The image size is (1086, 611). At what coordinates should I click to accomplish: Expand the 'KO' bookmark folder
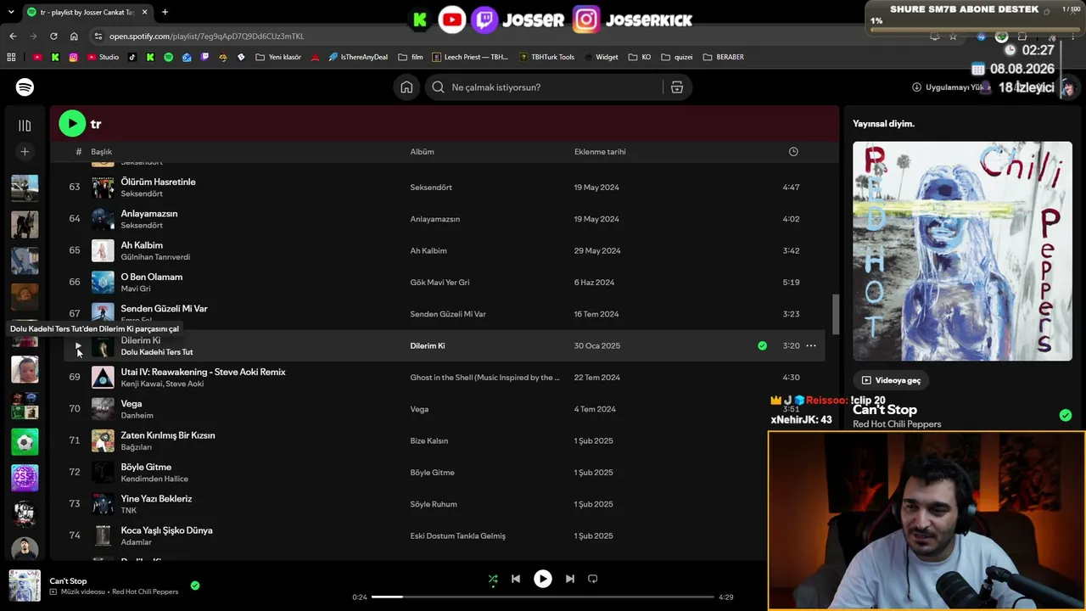[x=640, y=58]
